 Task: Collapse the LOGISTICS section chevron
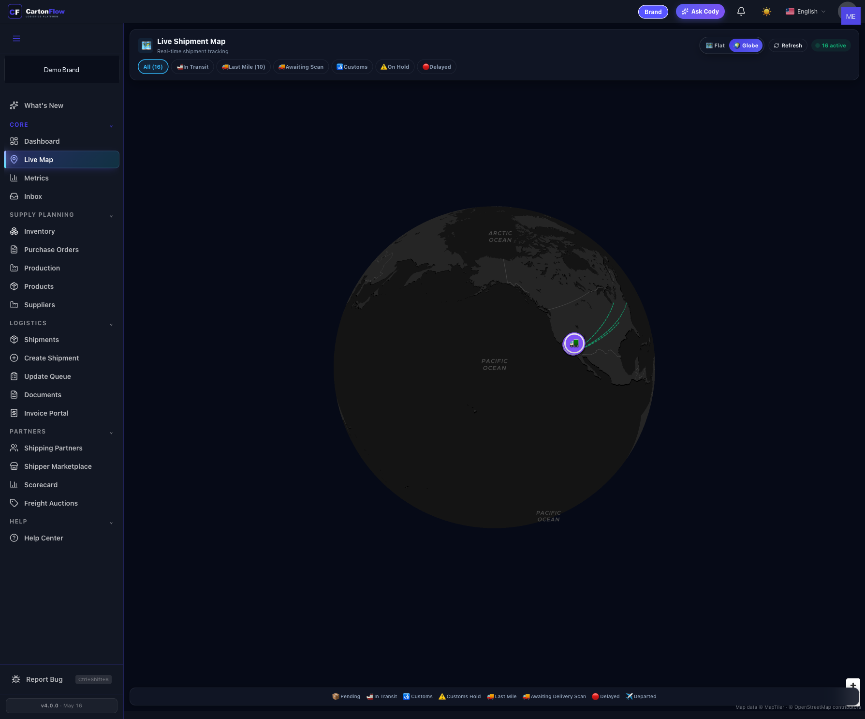(111, 324)
